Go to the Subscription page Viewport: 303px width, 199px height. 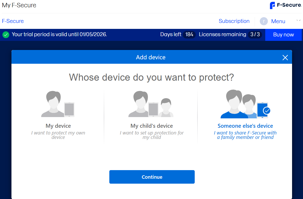pyautogui.click(x=234, y=21)
